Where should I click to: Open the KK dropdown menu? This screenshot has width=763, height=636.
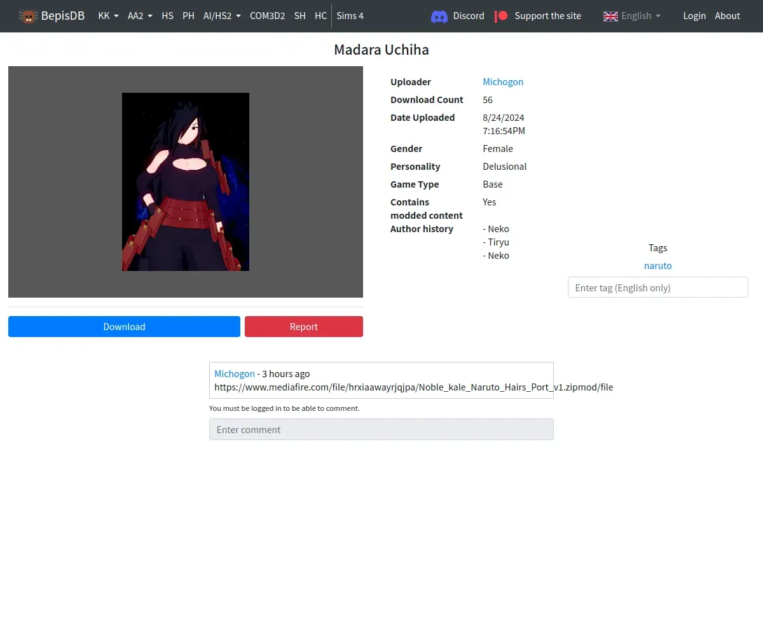108,16
